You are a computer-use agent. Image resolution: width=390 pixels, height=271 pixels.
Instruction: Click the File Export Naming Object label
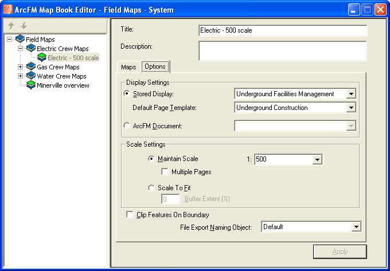pyautogui.click(x=216, y=227)
